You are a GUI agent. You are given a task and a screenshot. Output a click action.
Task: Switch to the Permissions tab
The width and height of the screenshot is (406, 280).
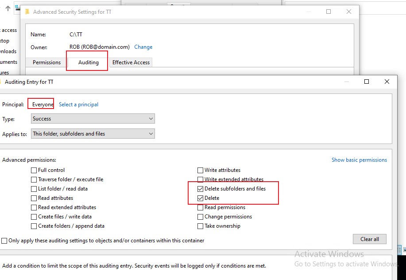point(46,62)
